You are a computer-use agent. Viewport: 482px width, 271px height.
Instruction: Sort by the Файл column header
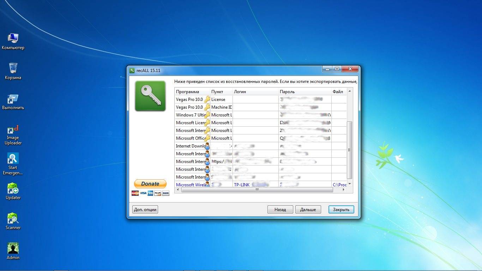click(339, 92)
